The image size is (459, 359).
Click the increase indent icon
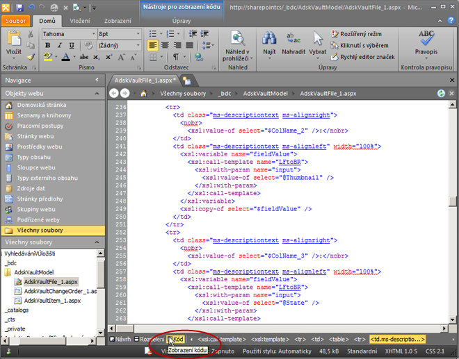(204, 34)
